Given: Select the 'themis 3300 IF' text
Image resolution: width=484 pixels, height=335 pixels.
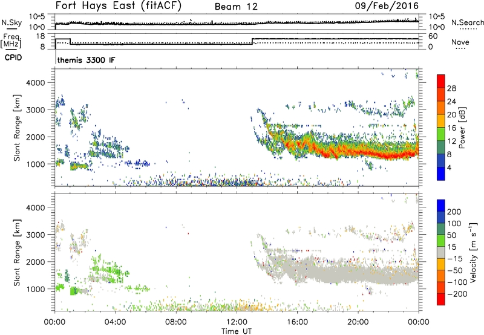Looking at the screenshot, I should pos(86,60).
